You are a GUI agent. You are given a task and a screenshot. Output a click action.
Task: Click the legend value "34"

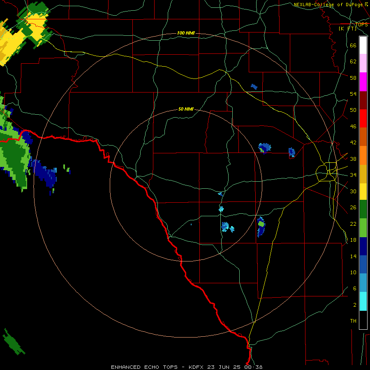click(353, 175)
